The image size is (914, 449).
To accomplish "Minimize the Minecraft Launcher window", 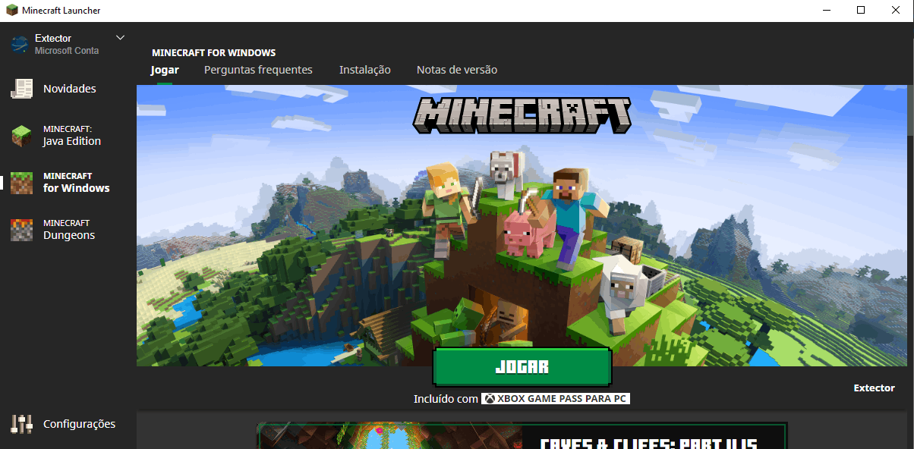I will (x=825, y=11).
